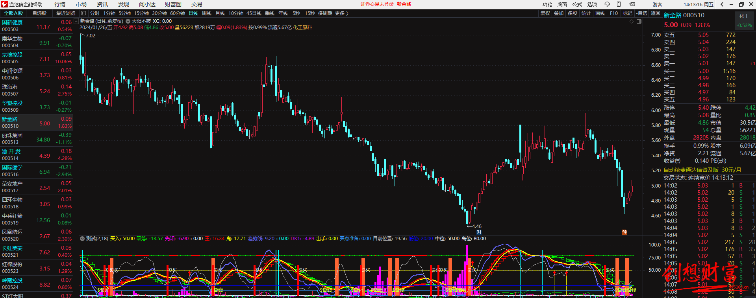This screenshot has width=756, height=298.
Task: Toggle the left panel layout icon beside 分时
Action: click(83, 13)
